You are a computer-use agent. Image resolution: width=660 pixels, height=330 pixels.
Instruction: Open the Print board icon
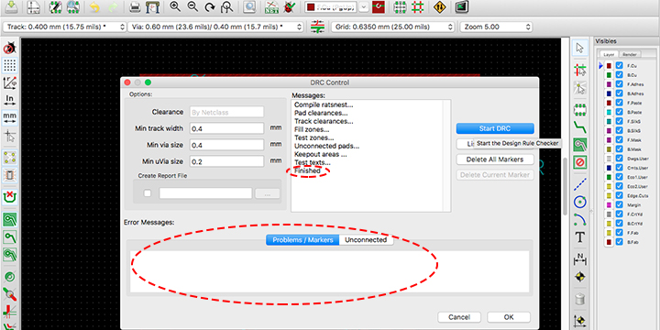[x=135, y=6]
